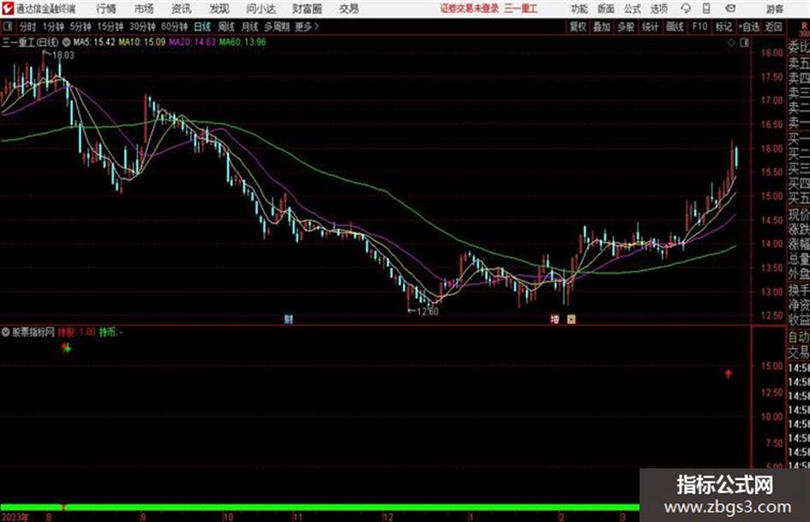The height and width of the screenshot is (522, 810).
Task: Open the mobile phone icon
Action: (706, 9)
